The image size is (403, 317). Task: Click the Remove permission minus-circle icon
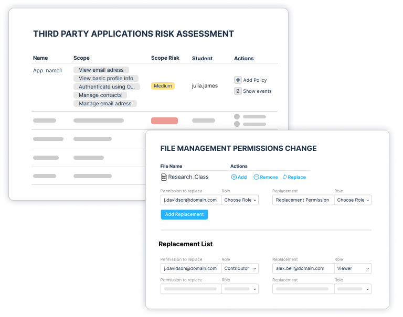pyautogui.click(x=256, y=177)
